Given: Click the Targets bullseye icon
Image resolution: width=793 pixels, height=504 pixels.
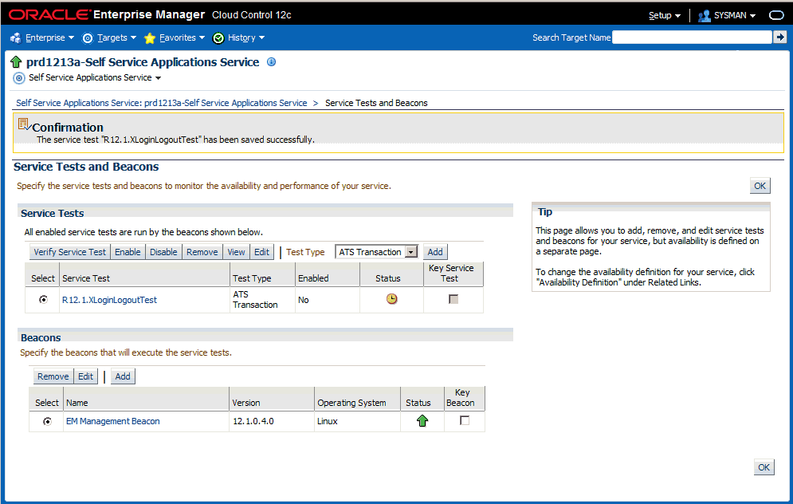Looking at the screenshot, I should pos(88,38).
